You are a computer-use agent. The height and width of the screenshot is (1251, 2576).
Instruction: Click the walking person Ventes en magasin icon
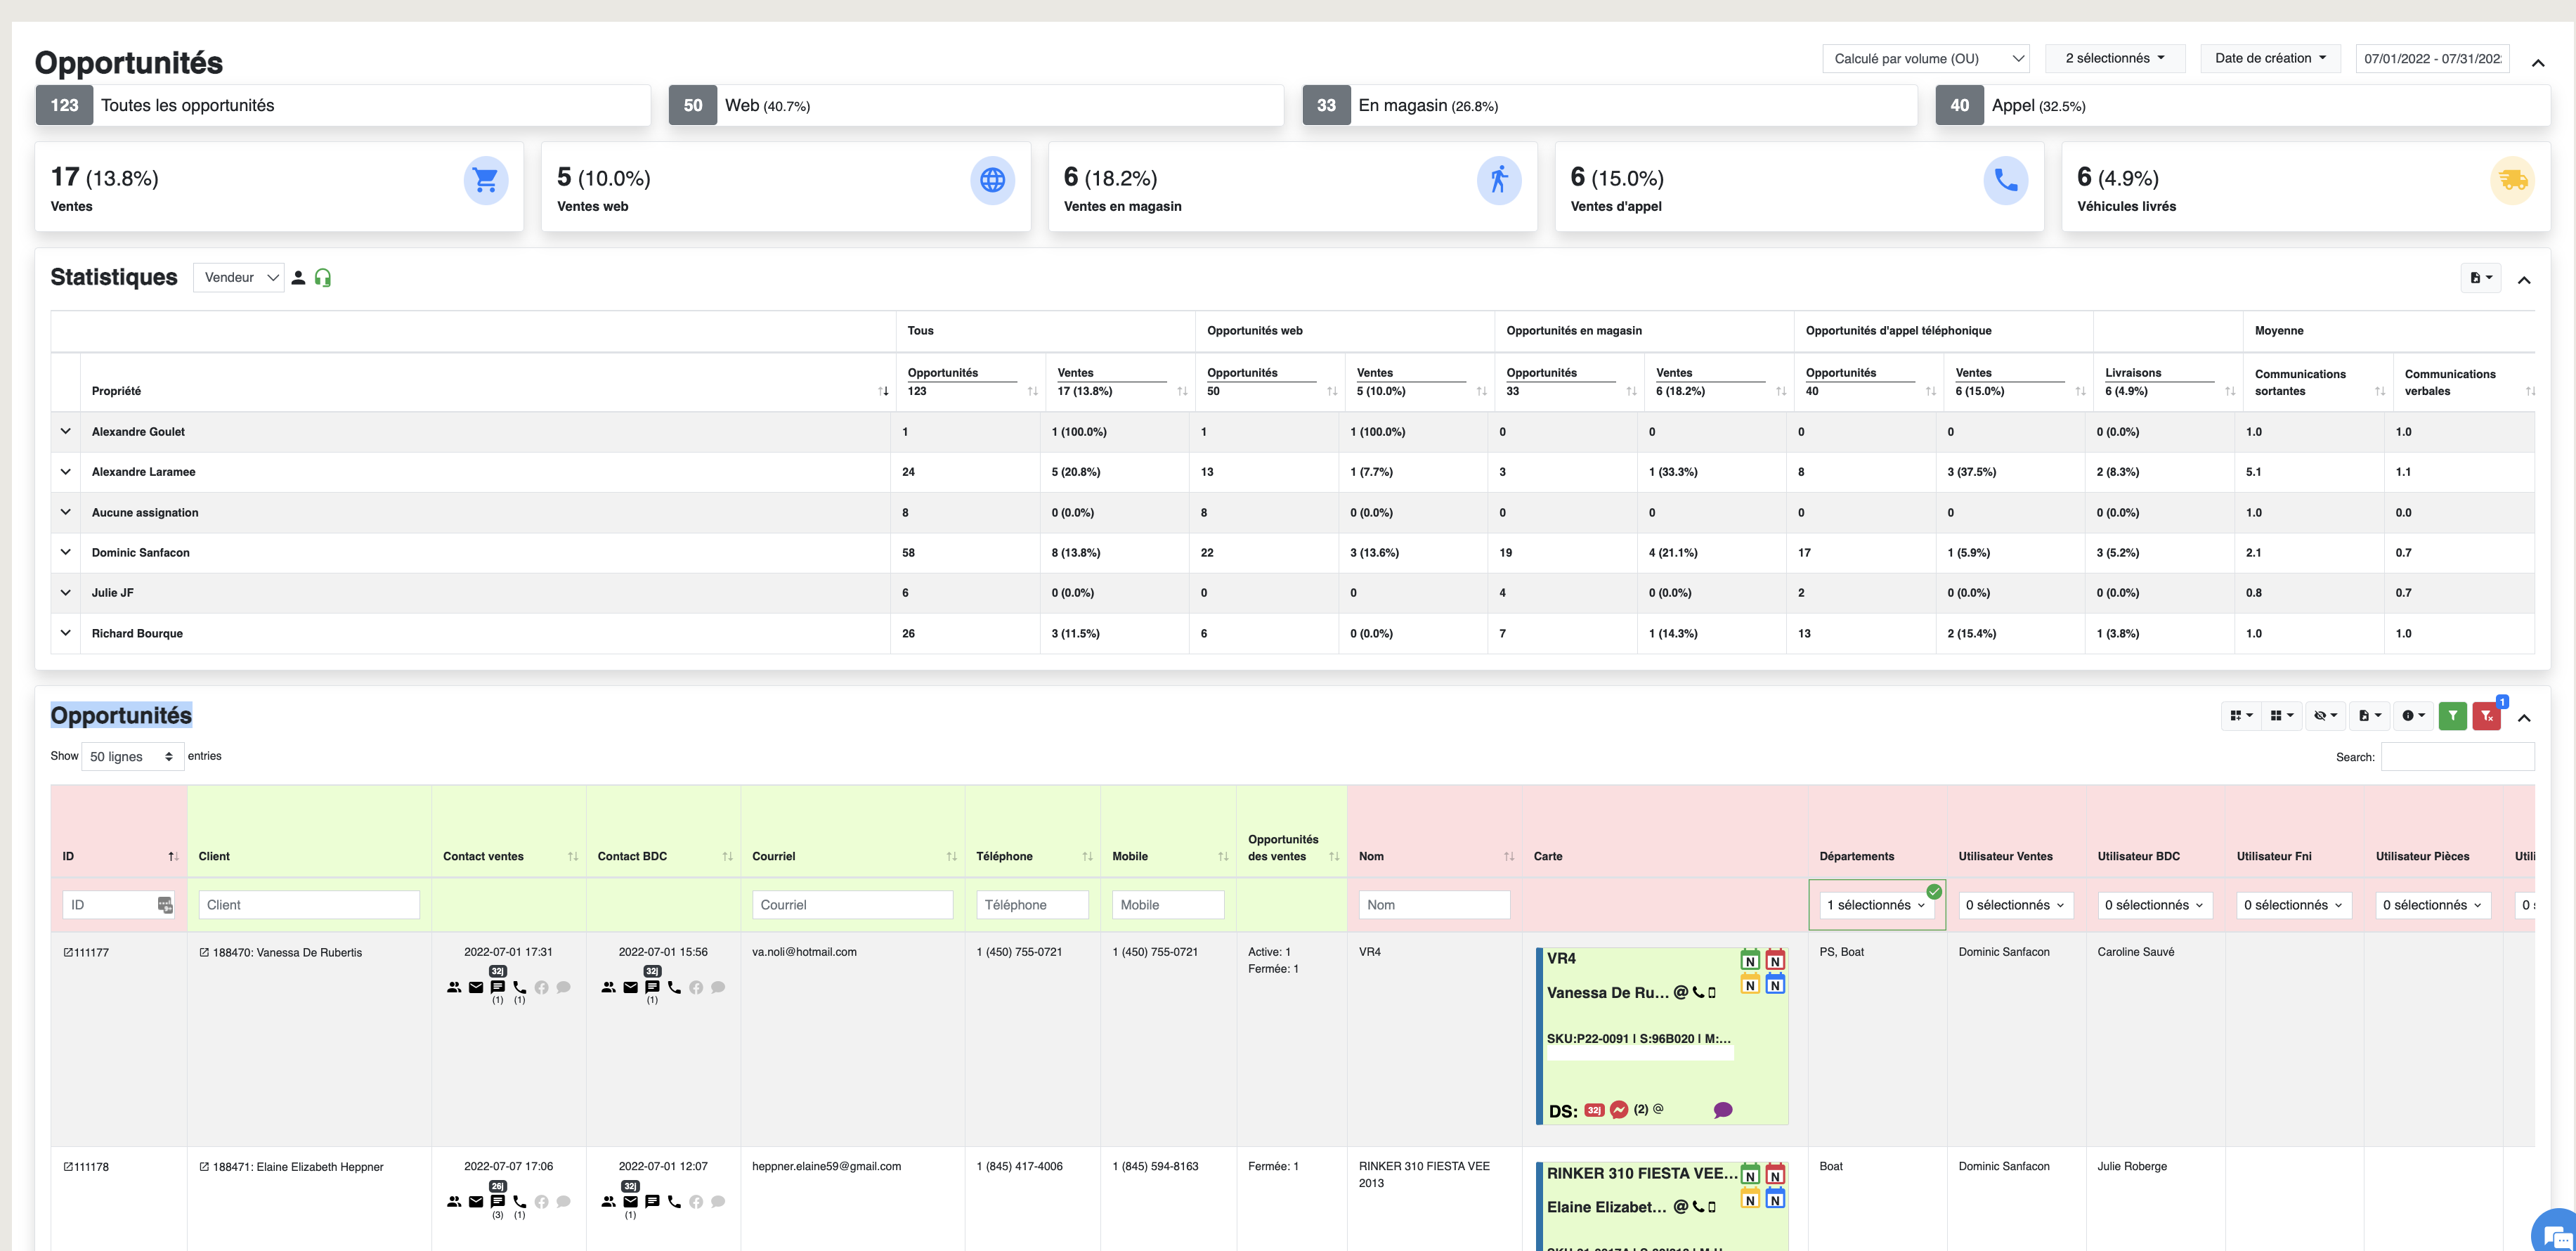coord(1499,180)
